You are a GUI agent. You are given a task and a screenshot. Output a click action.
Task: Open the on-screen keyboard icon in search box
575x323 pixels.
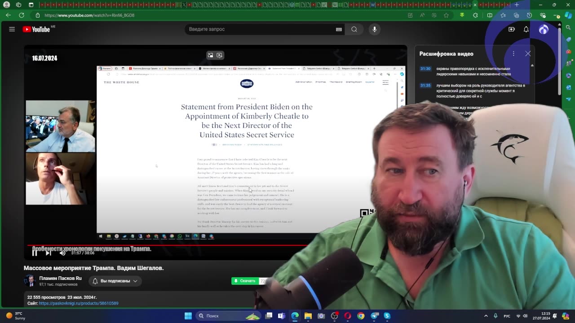(x=339, y=29)
